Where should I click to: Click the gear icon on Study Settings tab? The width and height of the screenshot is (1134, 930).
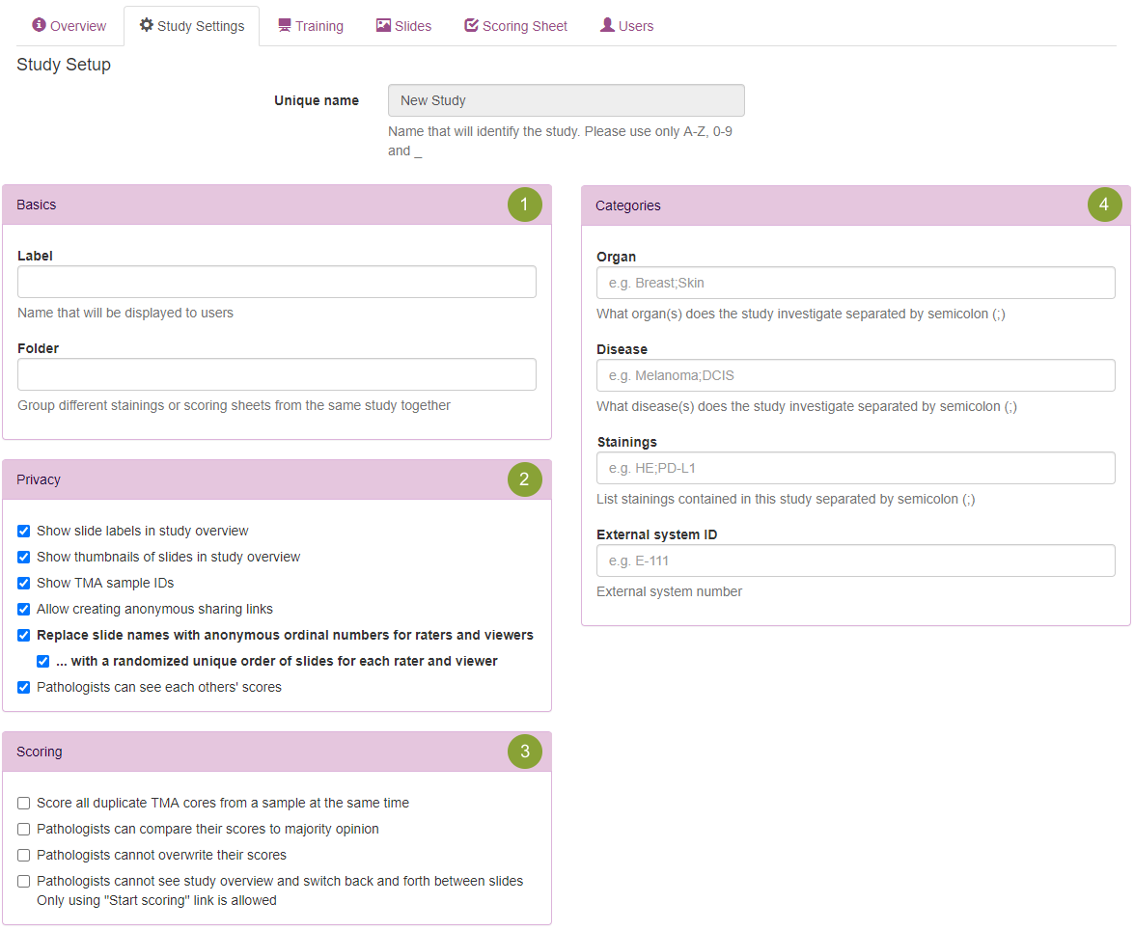(147, 25)
